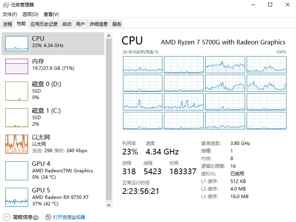This screenshot has width=296, height=222.
Task: Select the CPU usage graph thumbnail
Action: [17, 44]
